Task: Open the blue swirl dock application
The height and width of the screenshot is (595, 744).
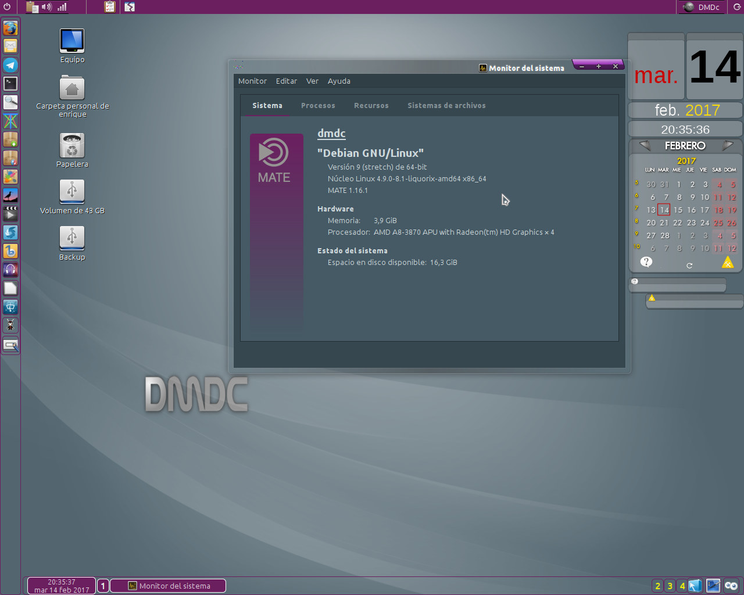Action: [x=10, y=232]
